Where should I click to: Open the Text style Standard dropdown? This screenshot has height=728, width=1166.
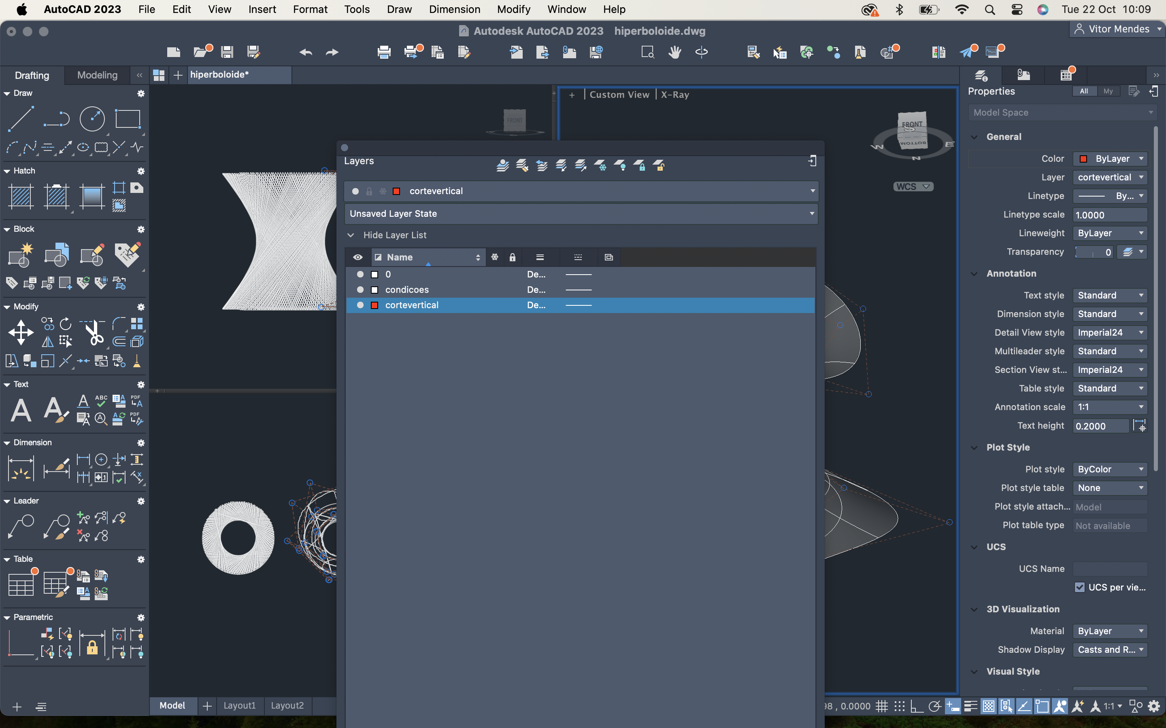tap(1110, 296)
